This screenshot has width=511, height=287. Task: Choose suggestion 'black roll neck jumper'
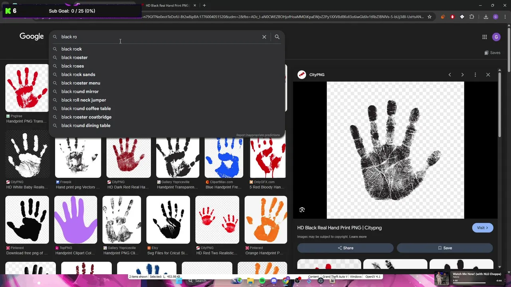coord(166,100)
